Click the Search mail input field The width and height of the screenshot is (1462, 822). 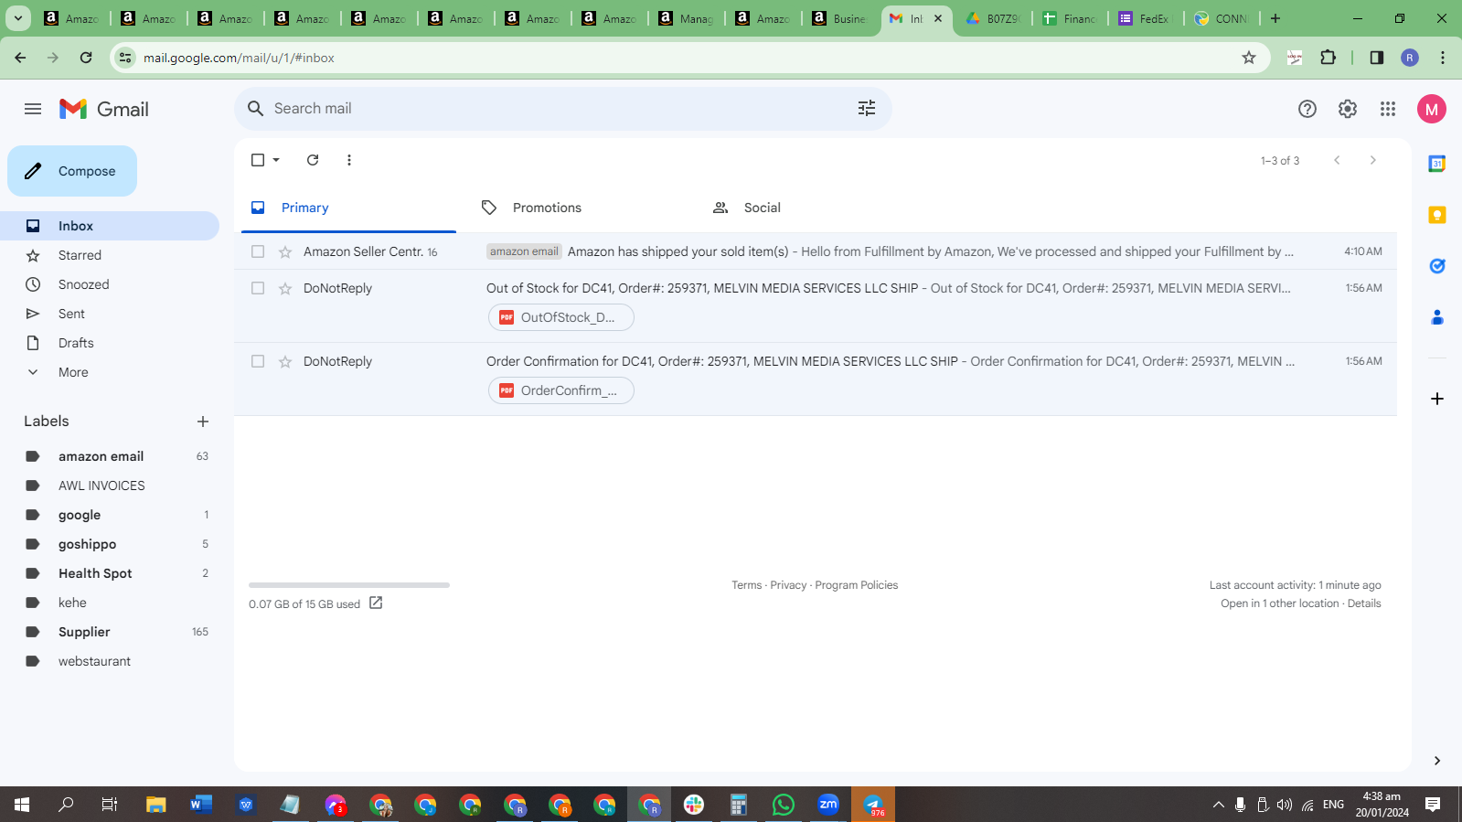[x=563, y=109]
